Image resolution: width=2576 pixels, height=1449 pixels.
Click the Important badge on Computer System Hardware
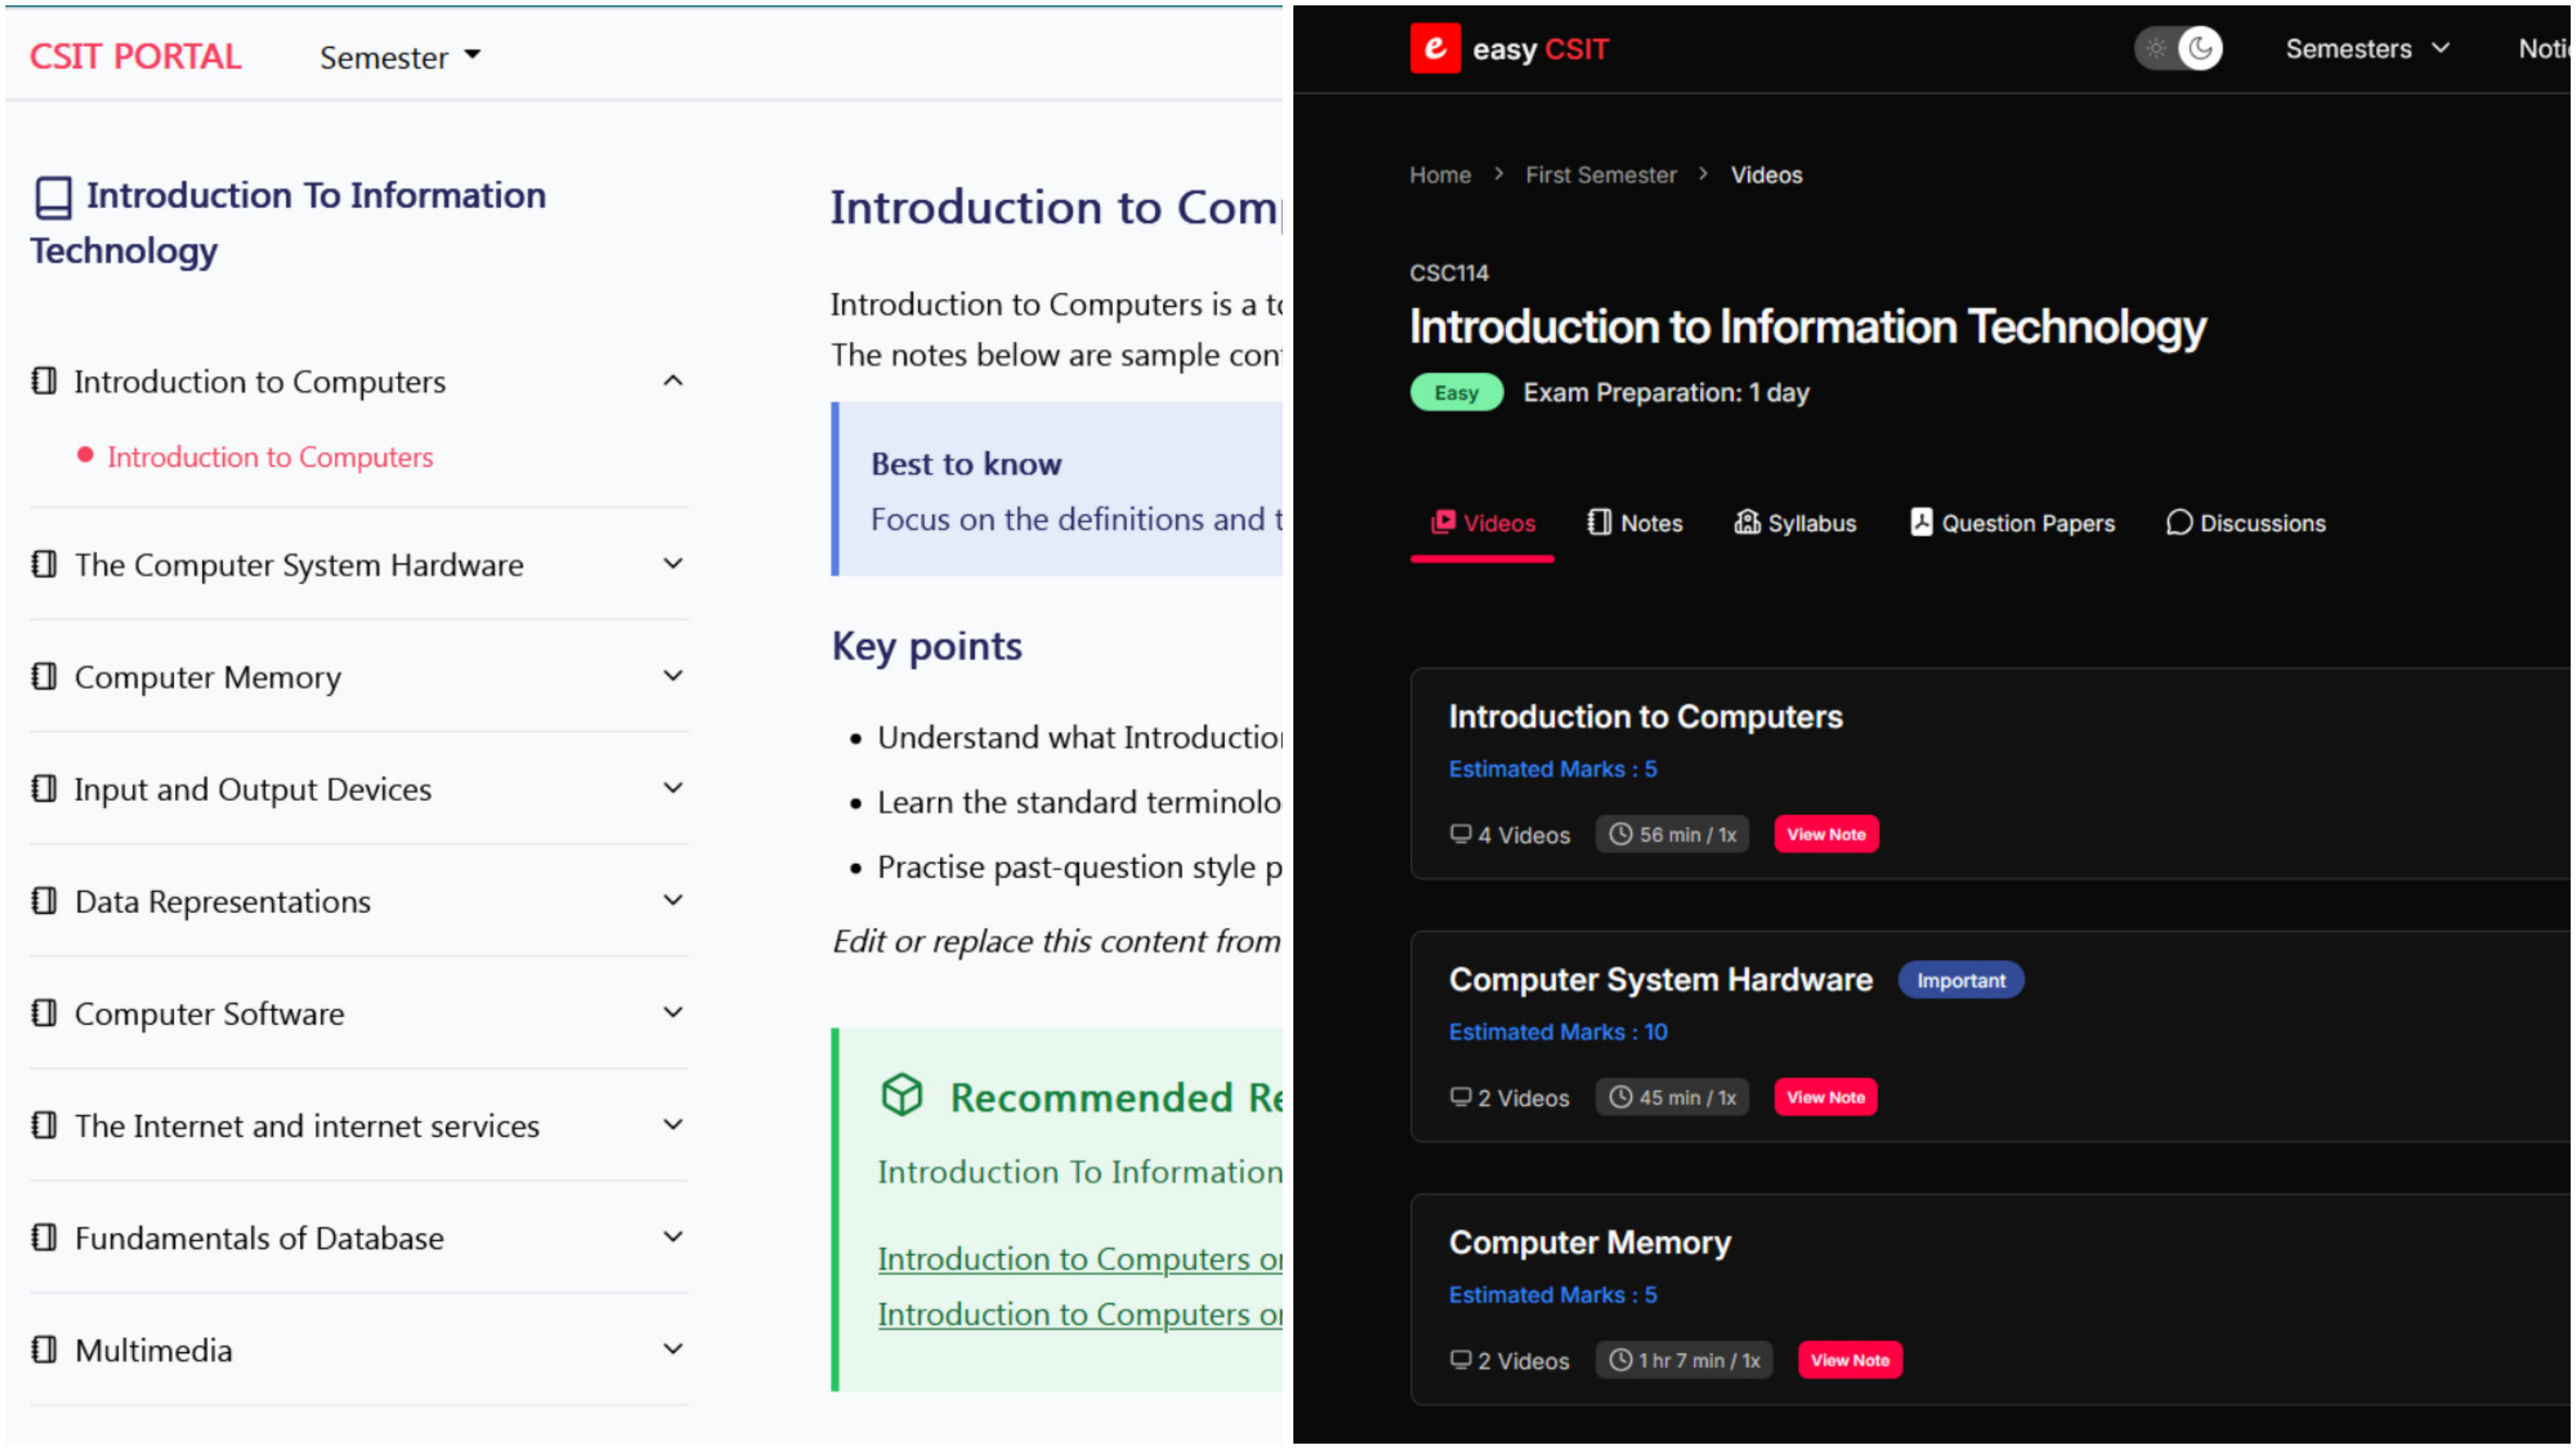(x=1960, y=980)
